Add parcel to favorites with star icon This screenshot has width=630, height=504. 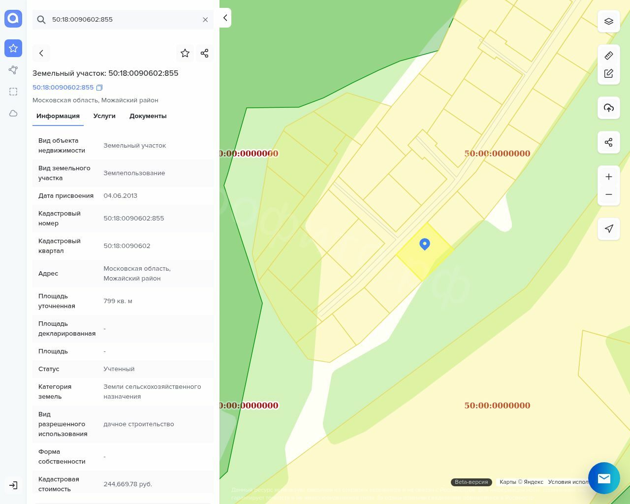[x=185, y=53]
